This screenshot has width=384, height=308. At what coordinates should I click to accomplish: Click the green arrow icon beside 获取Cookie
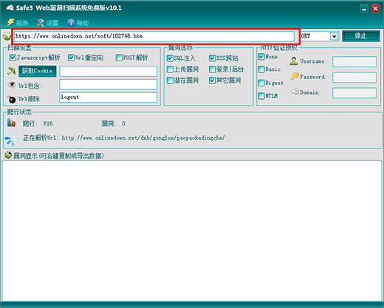(x=12, y=71)
